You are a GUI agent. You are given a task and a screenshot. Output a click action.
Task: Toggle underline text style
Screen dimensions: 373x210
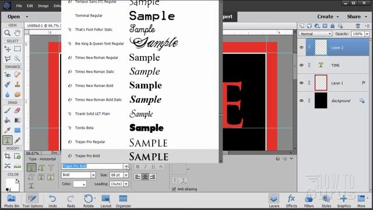[153, 167]
